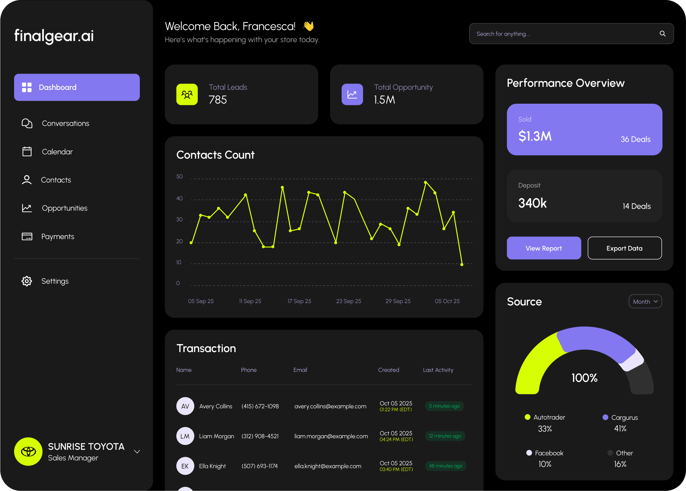Click the Opportunities chart icon
The width and height of the screenshot is (686, 491).
tap(27, 208)
